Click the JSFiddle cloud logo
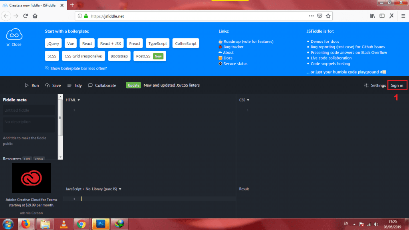This screenshot has height=230, width=409. coord(14,34)
